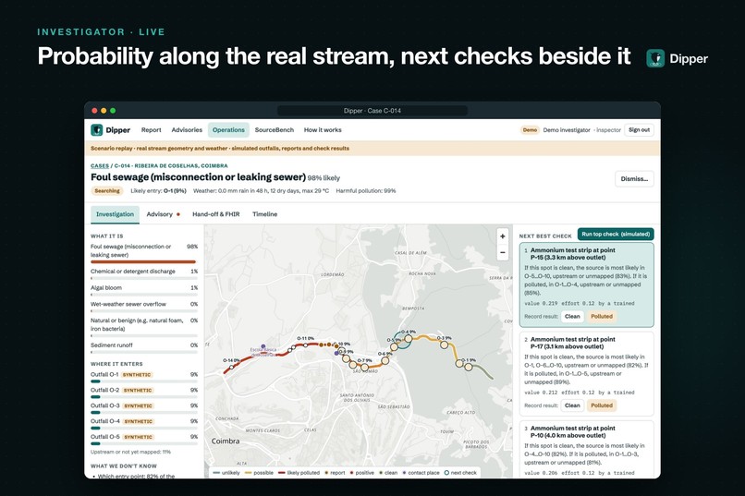
Task: Open the How it works page
Action: coord(323,130)
